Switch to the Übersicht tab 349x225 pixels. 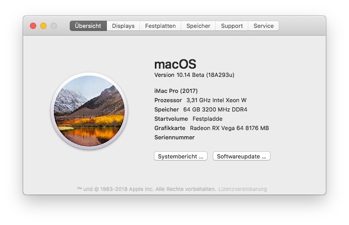[x=88, y=26]
